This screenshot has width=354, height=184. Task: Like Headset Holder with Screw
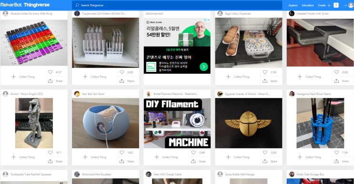tap(336, 72)
